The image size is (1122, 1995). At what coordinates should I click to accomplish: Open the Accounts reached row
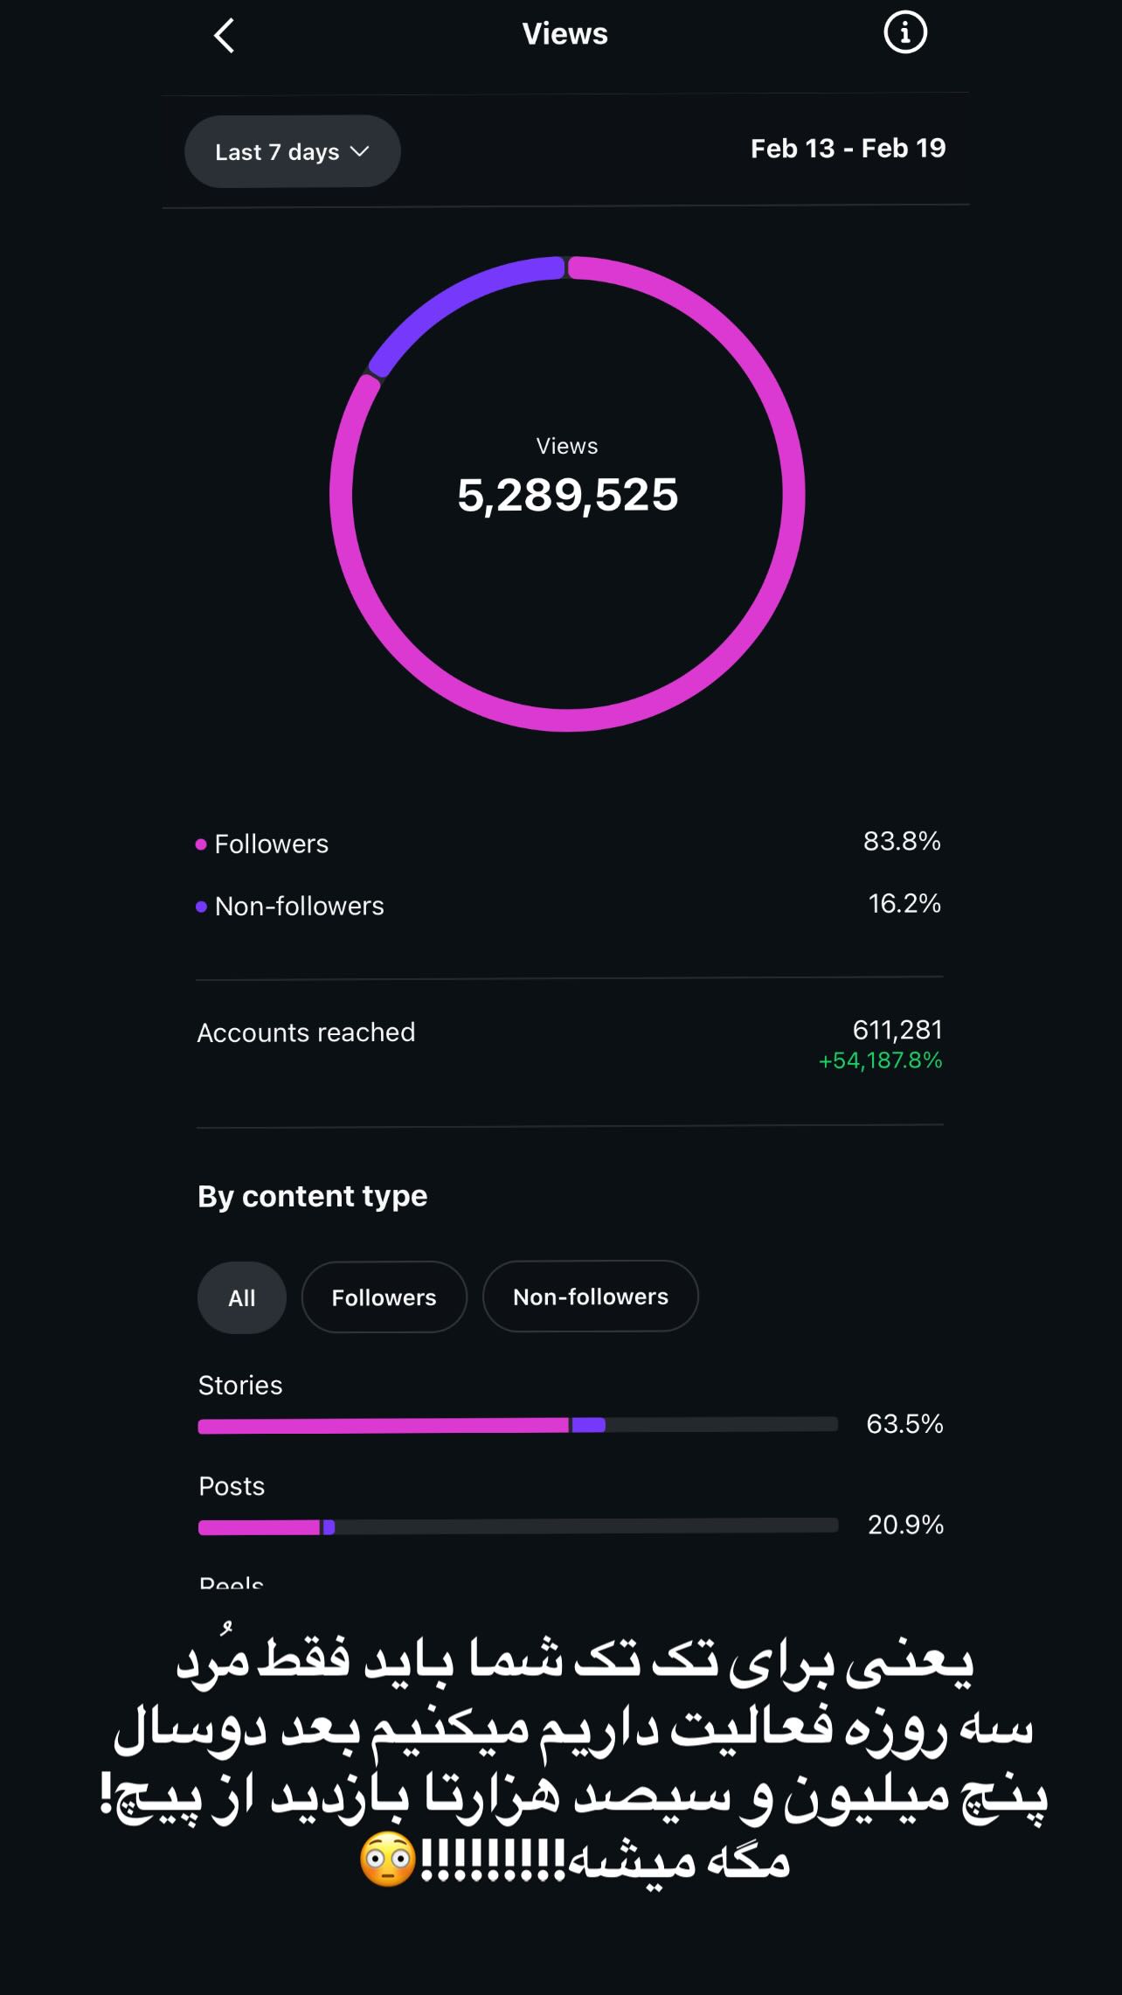pyautogui.click(x=570, y=1045)
